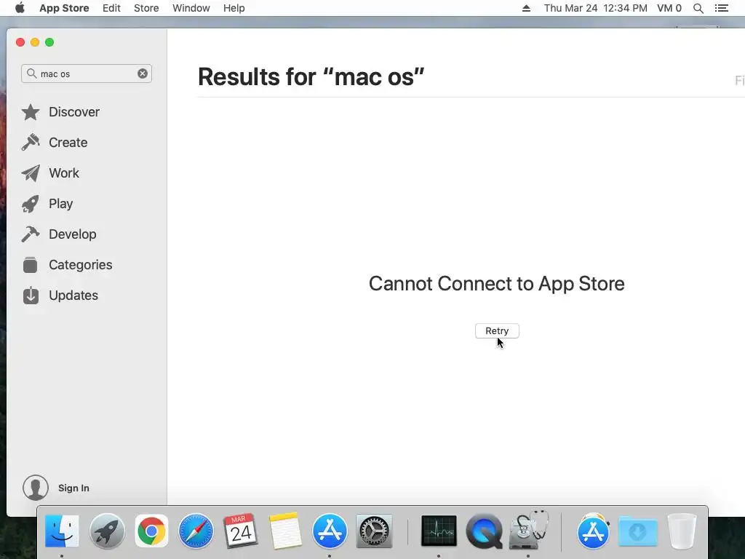Click the second App Store icon in Dock
Viewport: 745px width, 559px height.
coord(593,531)
